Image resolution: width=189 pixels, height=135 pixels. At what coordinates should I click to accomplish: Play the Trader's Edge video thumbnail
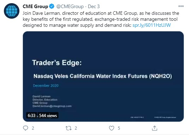[x=103, y=76]
